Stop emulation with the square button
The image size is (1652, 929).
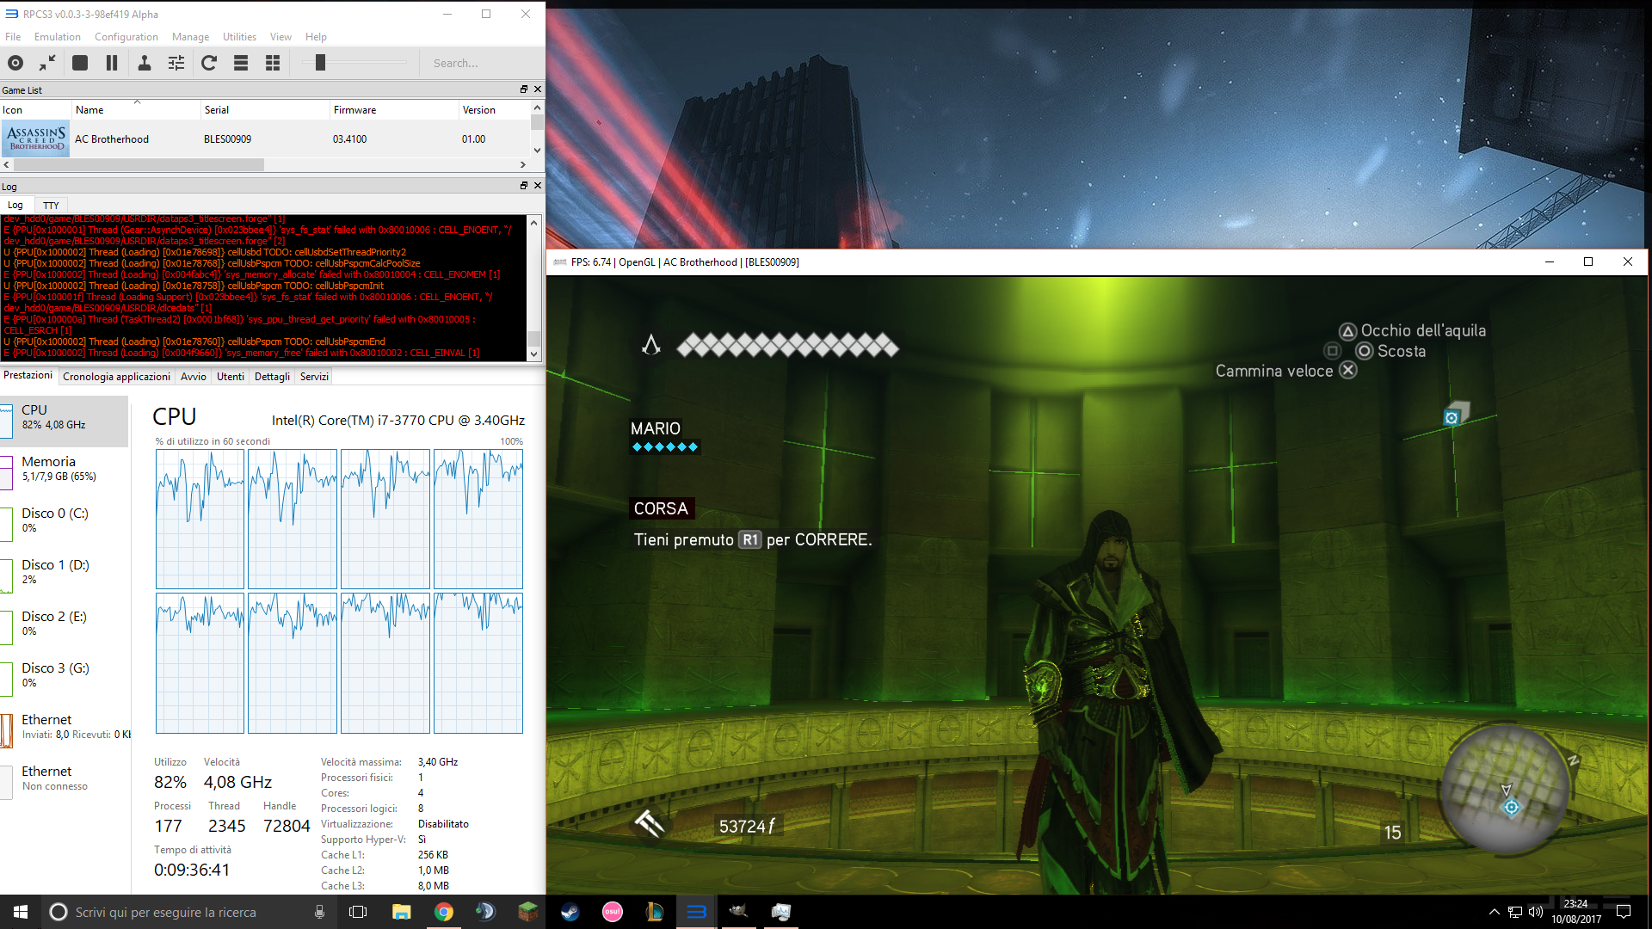click(80, 63)
